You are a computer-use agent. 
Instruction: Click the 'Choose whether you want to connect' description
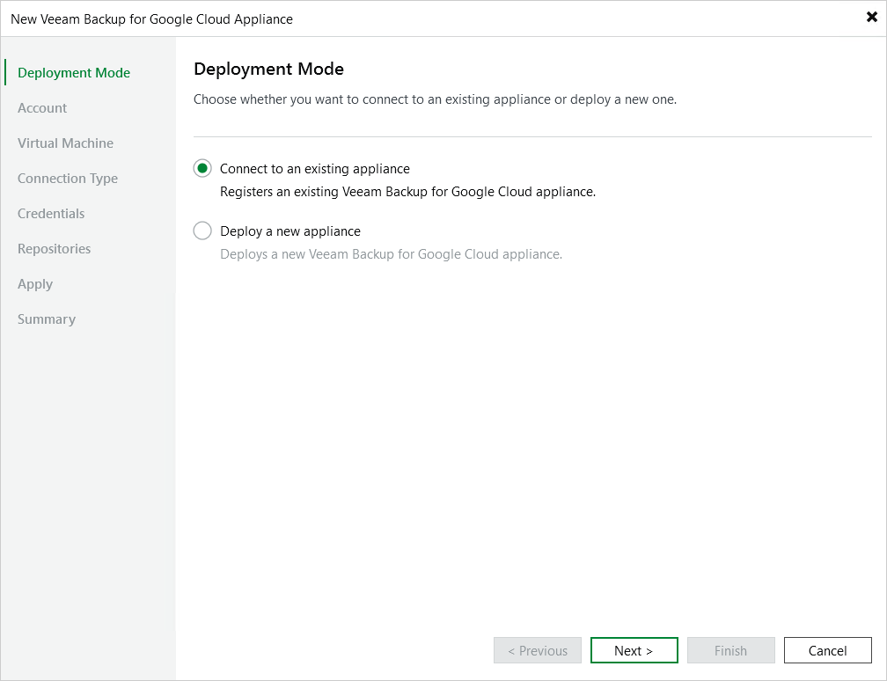435,99
